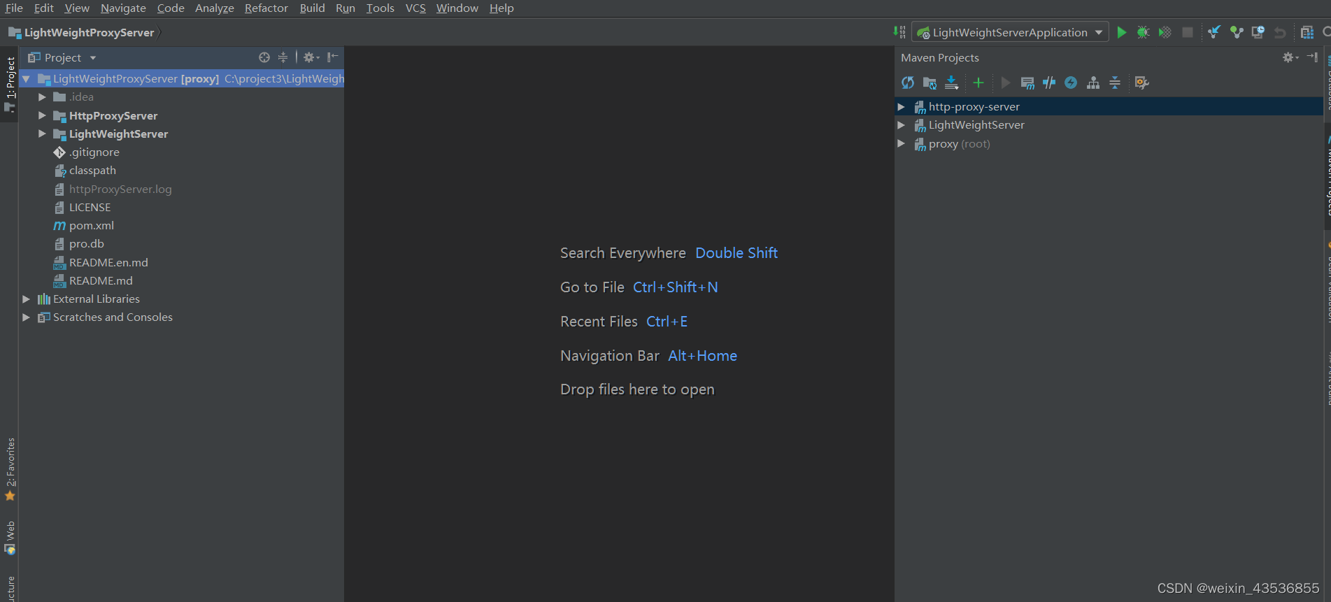Screen dimensions: 1331x602
Task: Collapse all in Project panel
Action: 283,57
